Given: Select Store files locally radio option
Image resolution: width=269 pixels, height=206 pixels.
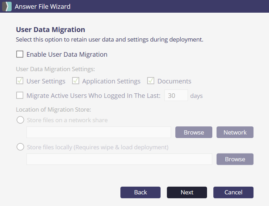Looking at the screenshot, I should click(20, 147).
